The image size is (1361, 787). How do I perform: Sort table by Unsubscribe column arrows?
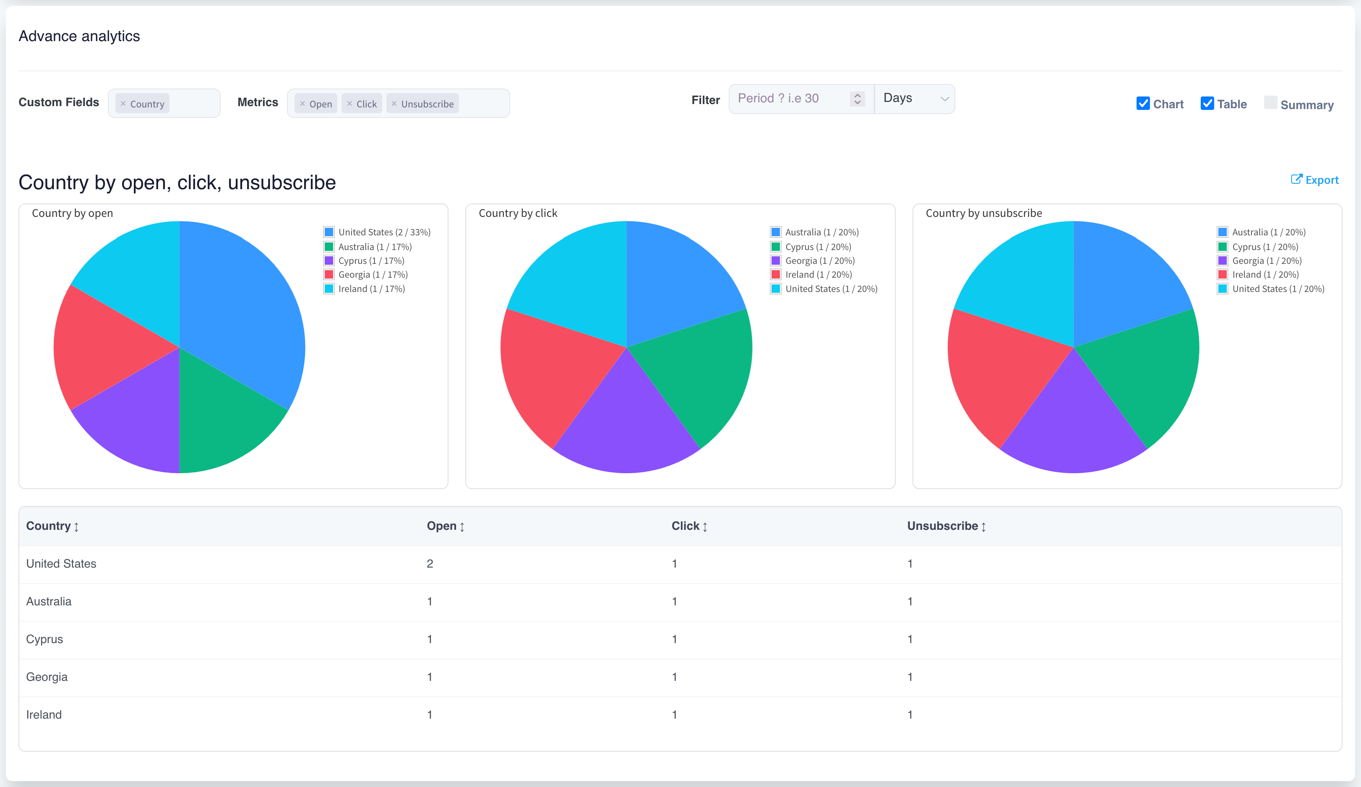point(983,526)
